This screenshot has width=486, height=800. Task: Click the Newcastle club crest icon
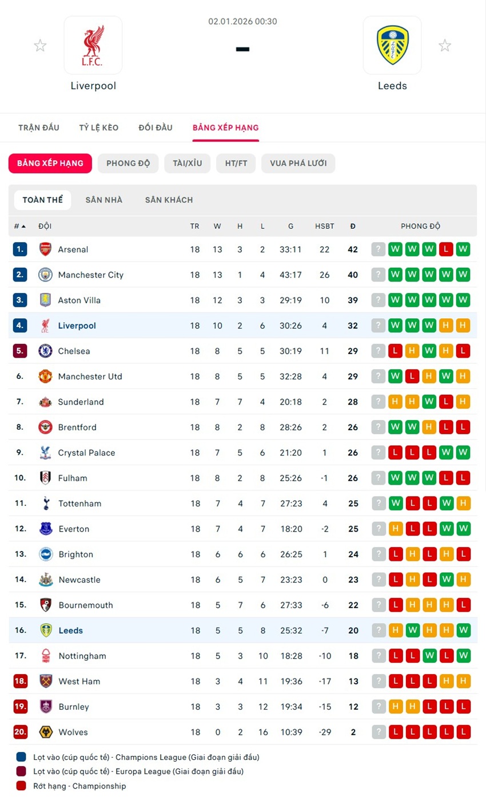click(45, 580)
